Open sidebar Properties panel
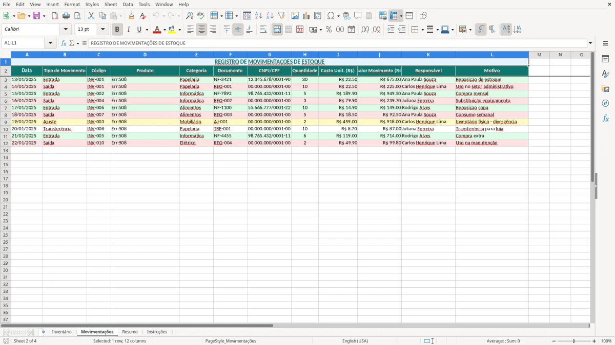The image size is (615, 345). tap(605, 59)
